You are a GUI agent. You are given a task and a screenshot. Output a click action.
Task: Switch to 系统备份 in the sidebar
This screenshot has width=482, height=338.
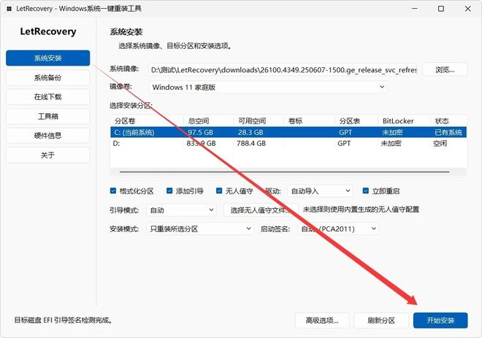point(48,77)
